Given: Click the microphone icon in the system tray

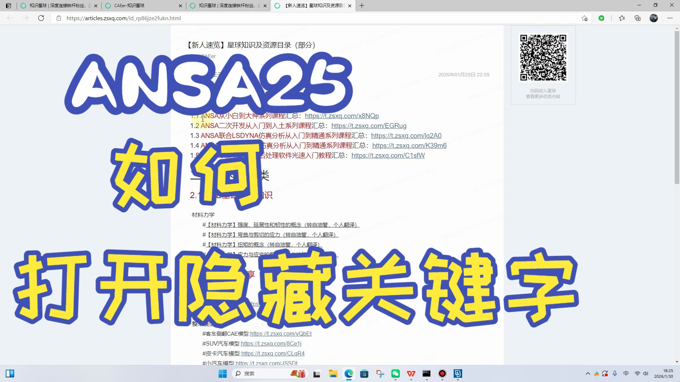Looking at the screenshot, I should pos(615,374).
